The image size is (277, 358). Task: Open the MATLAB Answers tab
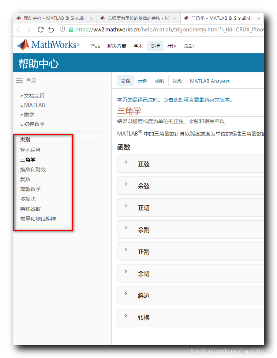click(210, 81)
